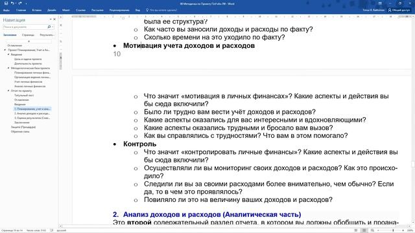The image size is (415, 233).
Task: Select the Результаты tab in Navigation
Action: [47, 35]
